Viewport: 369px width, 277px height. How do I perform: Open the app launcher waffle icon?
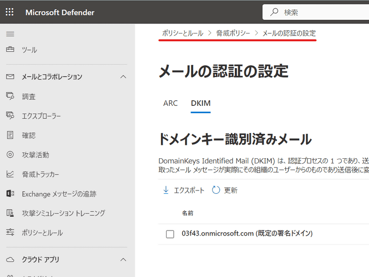point(10,12)
